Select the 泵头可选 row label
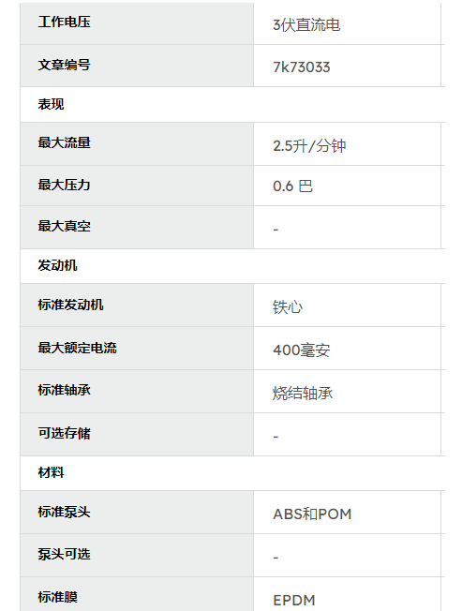Image resolution: width=462 pixels, height=611 pixels. [65, 554]
